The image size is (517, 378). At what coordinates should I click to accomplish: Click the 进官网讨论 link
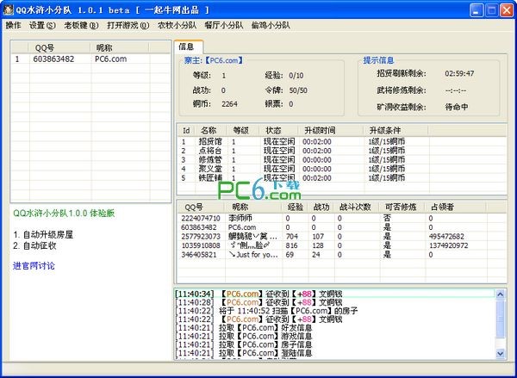(x=34, y=266)
